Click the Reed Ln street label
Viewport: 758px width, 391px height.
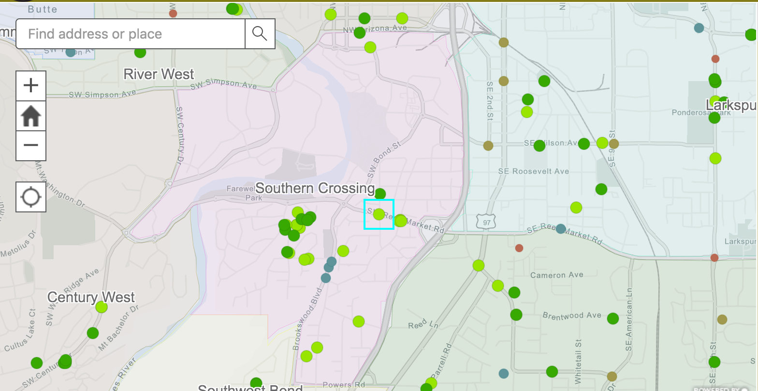tap(423, 324)
